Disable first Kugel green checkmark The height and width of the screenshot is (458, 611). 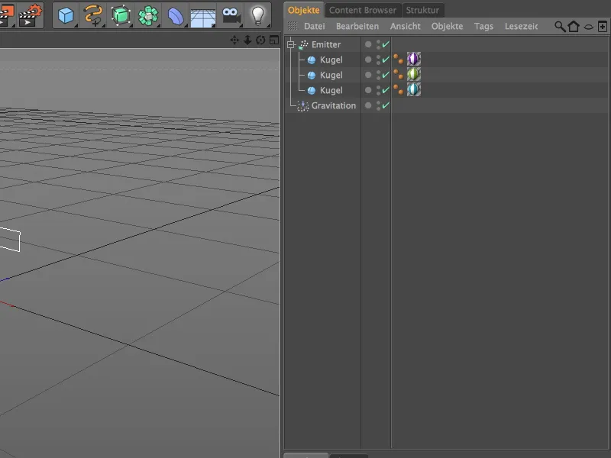(386, 60)
